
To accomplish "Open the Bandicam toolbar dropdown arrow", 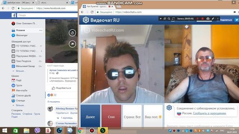I will (161, 19).
